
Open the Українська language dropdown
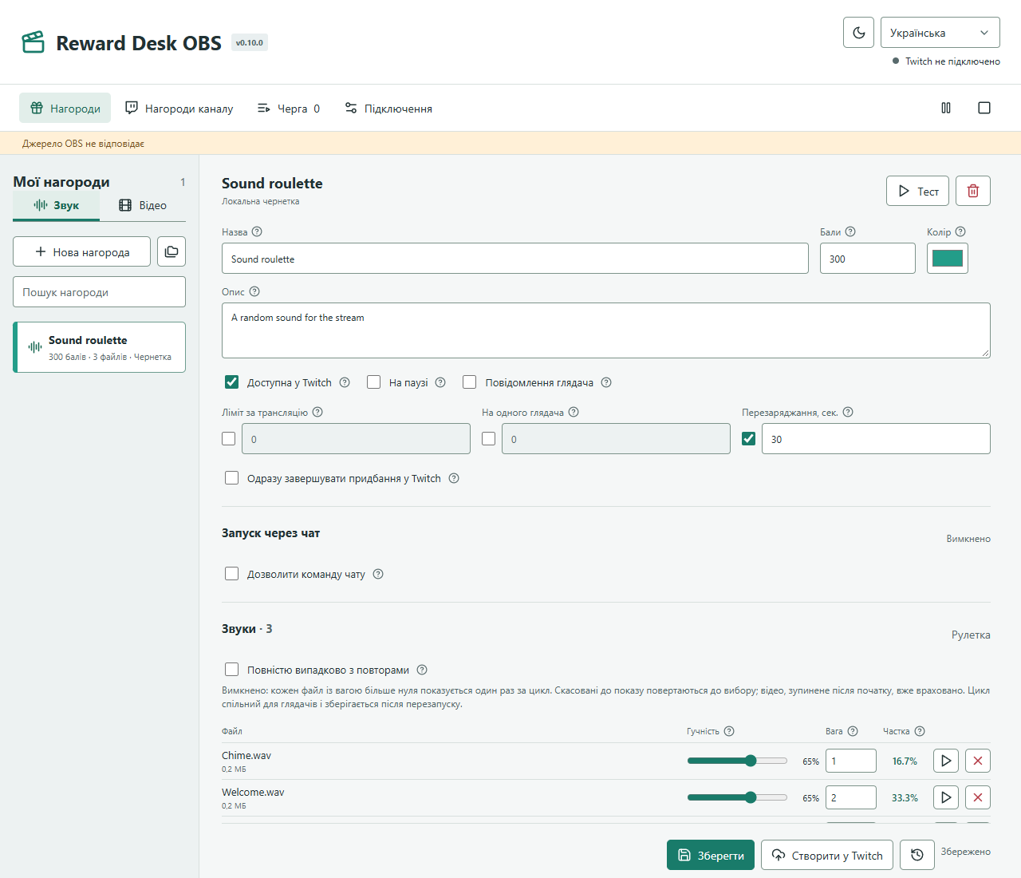coord(940,33)
